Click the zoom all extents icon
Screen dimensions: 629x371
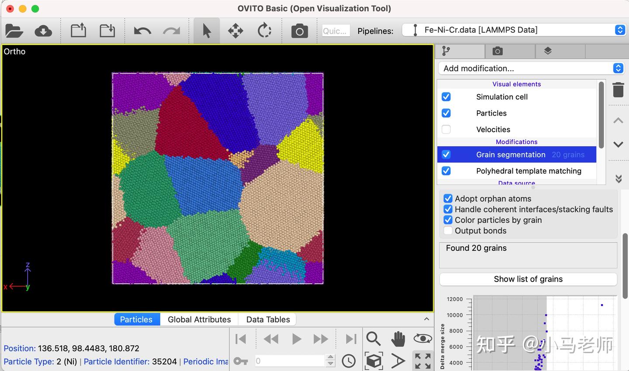[423, 361]
